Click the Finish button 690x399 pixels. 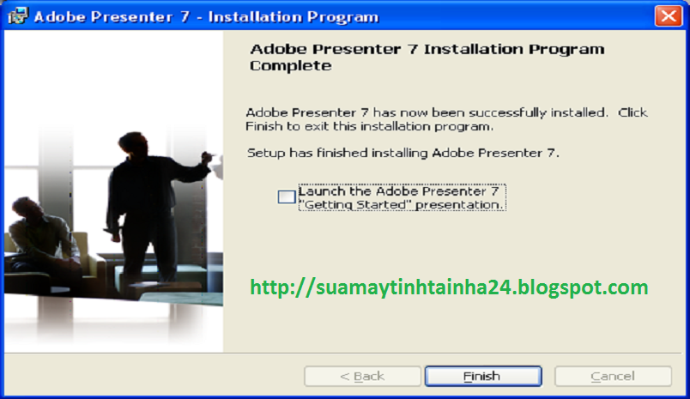[x=482, y=376]
